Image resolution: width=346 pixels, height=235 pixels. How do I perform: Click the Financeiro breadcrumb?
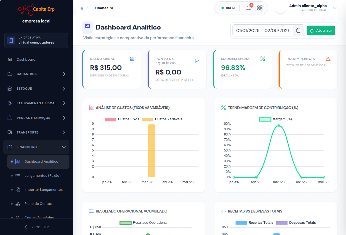click(104, 8)
